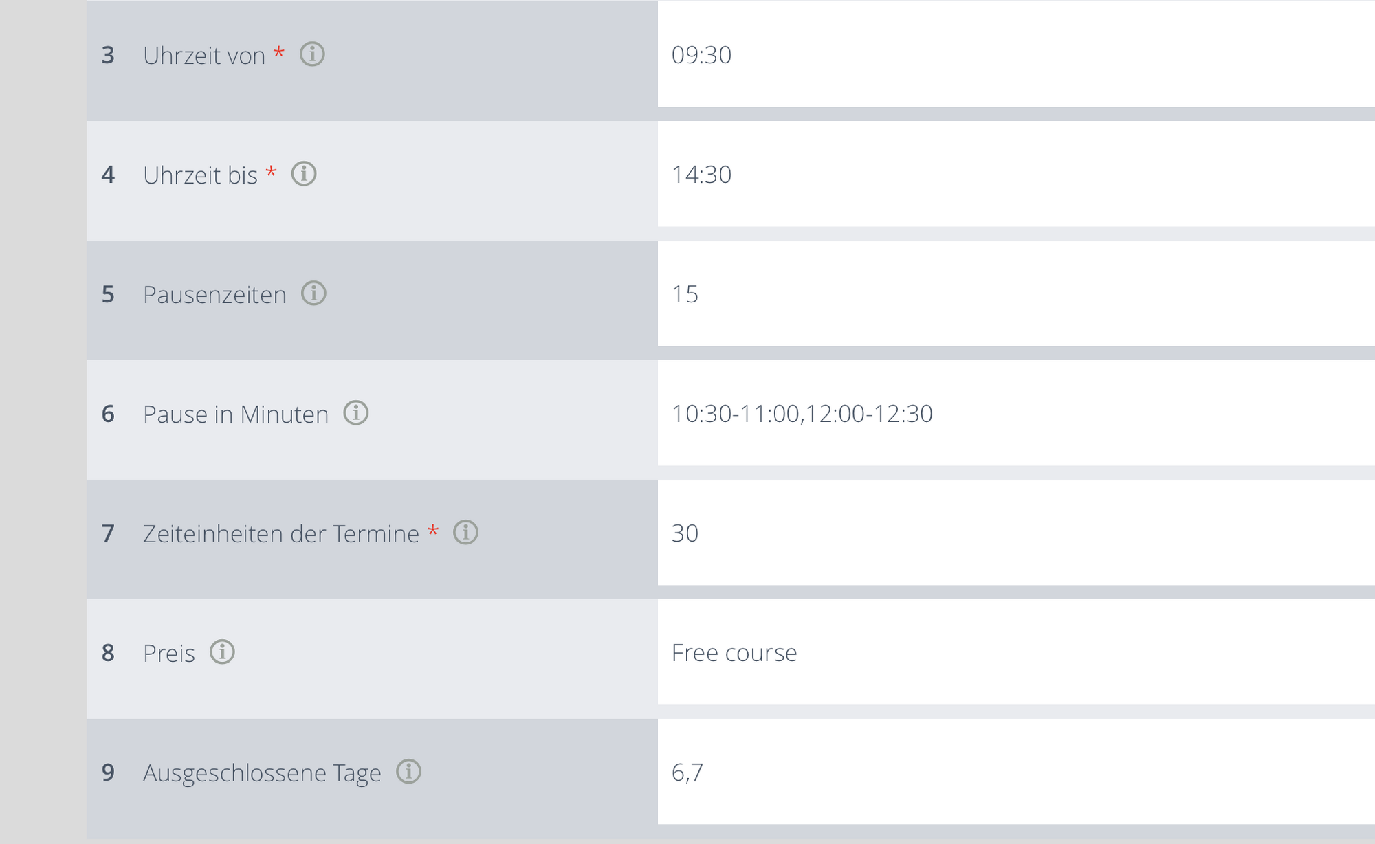Focus the field with 10:30-11:00,12:00-12:30
1375x844 pixels.
click(1016, 413)
